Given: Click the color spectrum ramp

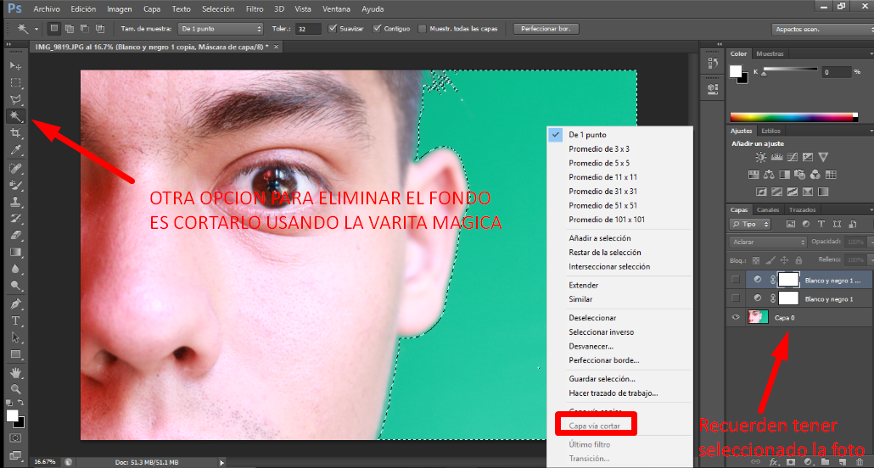Looking at the screenshot, I should (x=793, y=117).
